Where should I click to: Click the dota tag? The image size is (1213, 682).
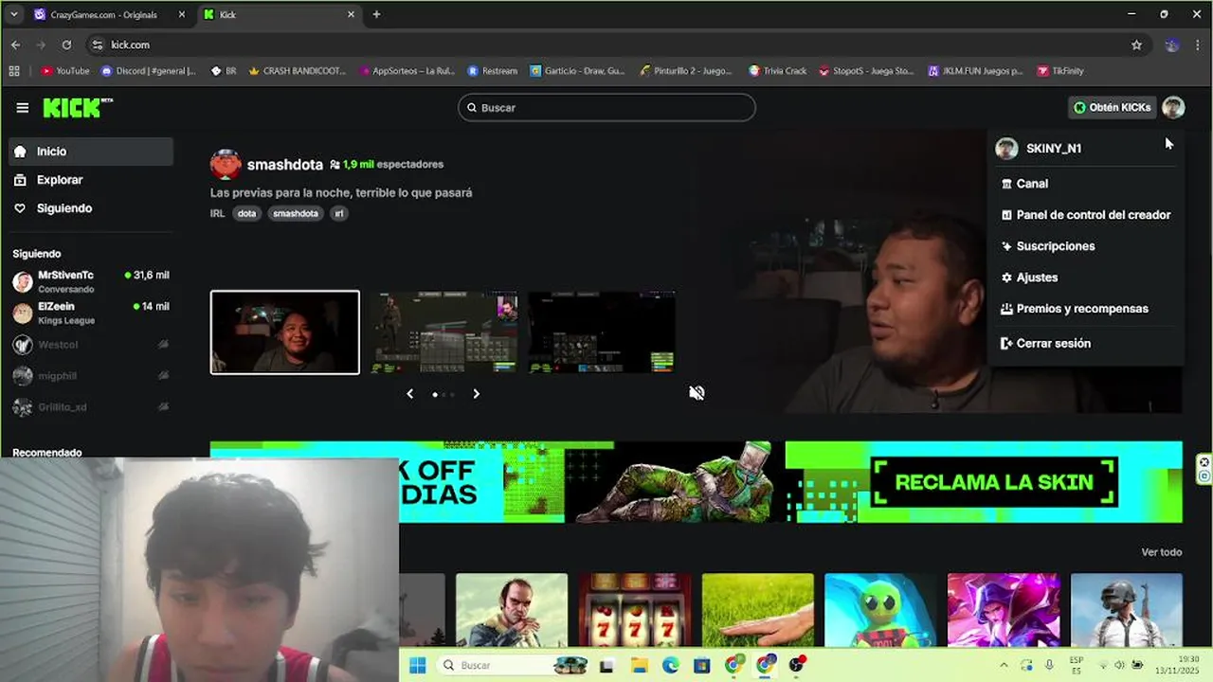click(246, 214)
